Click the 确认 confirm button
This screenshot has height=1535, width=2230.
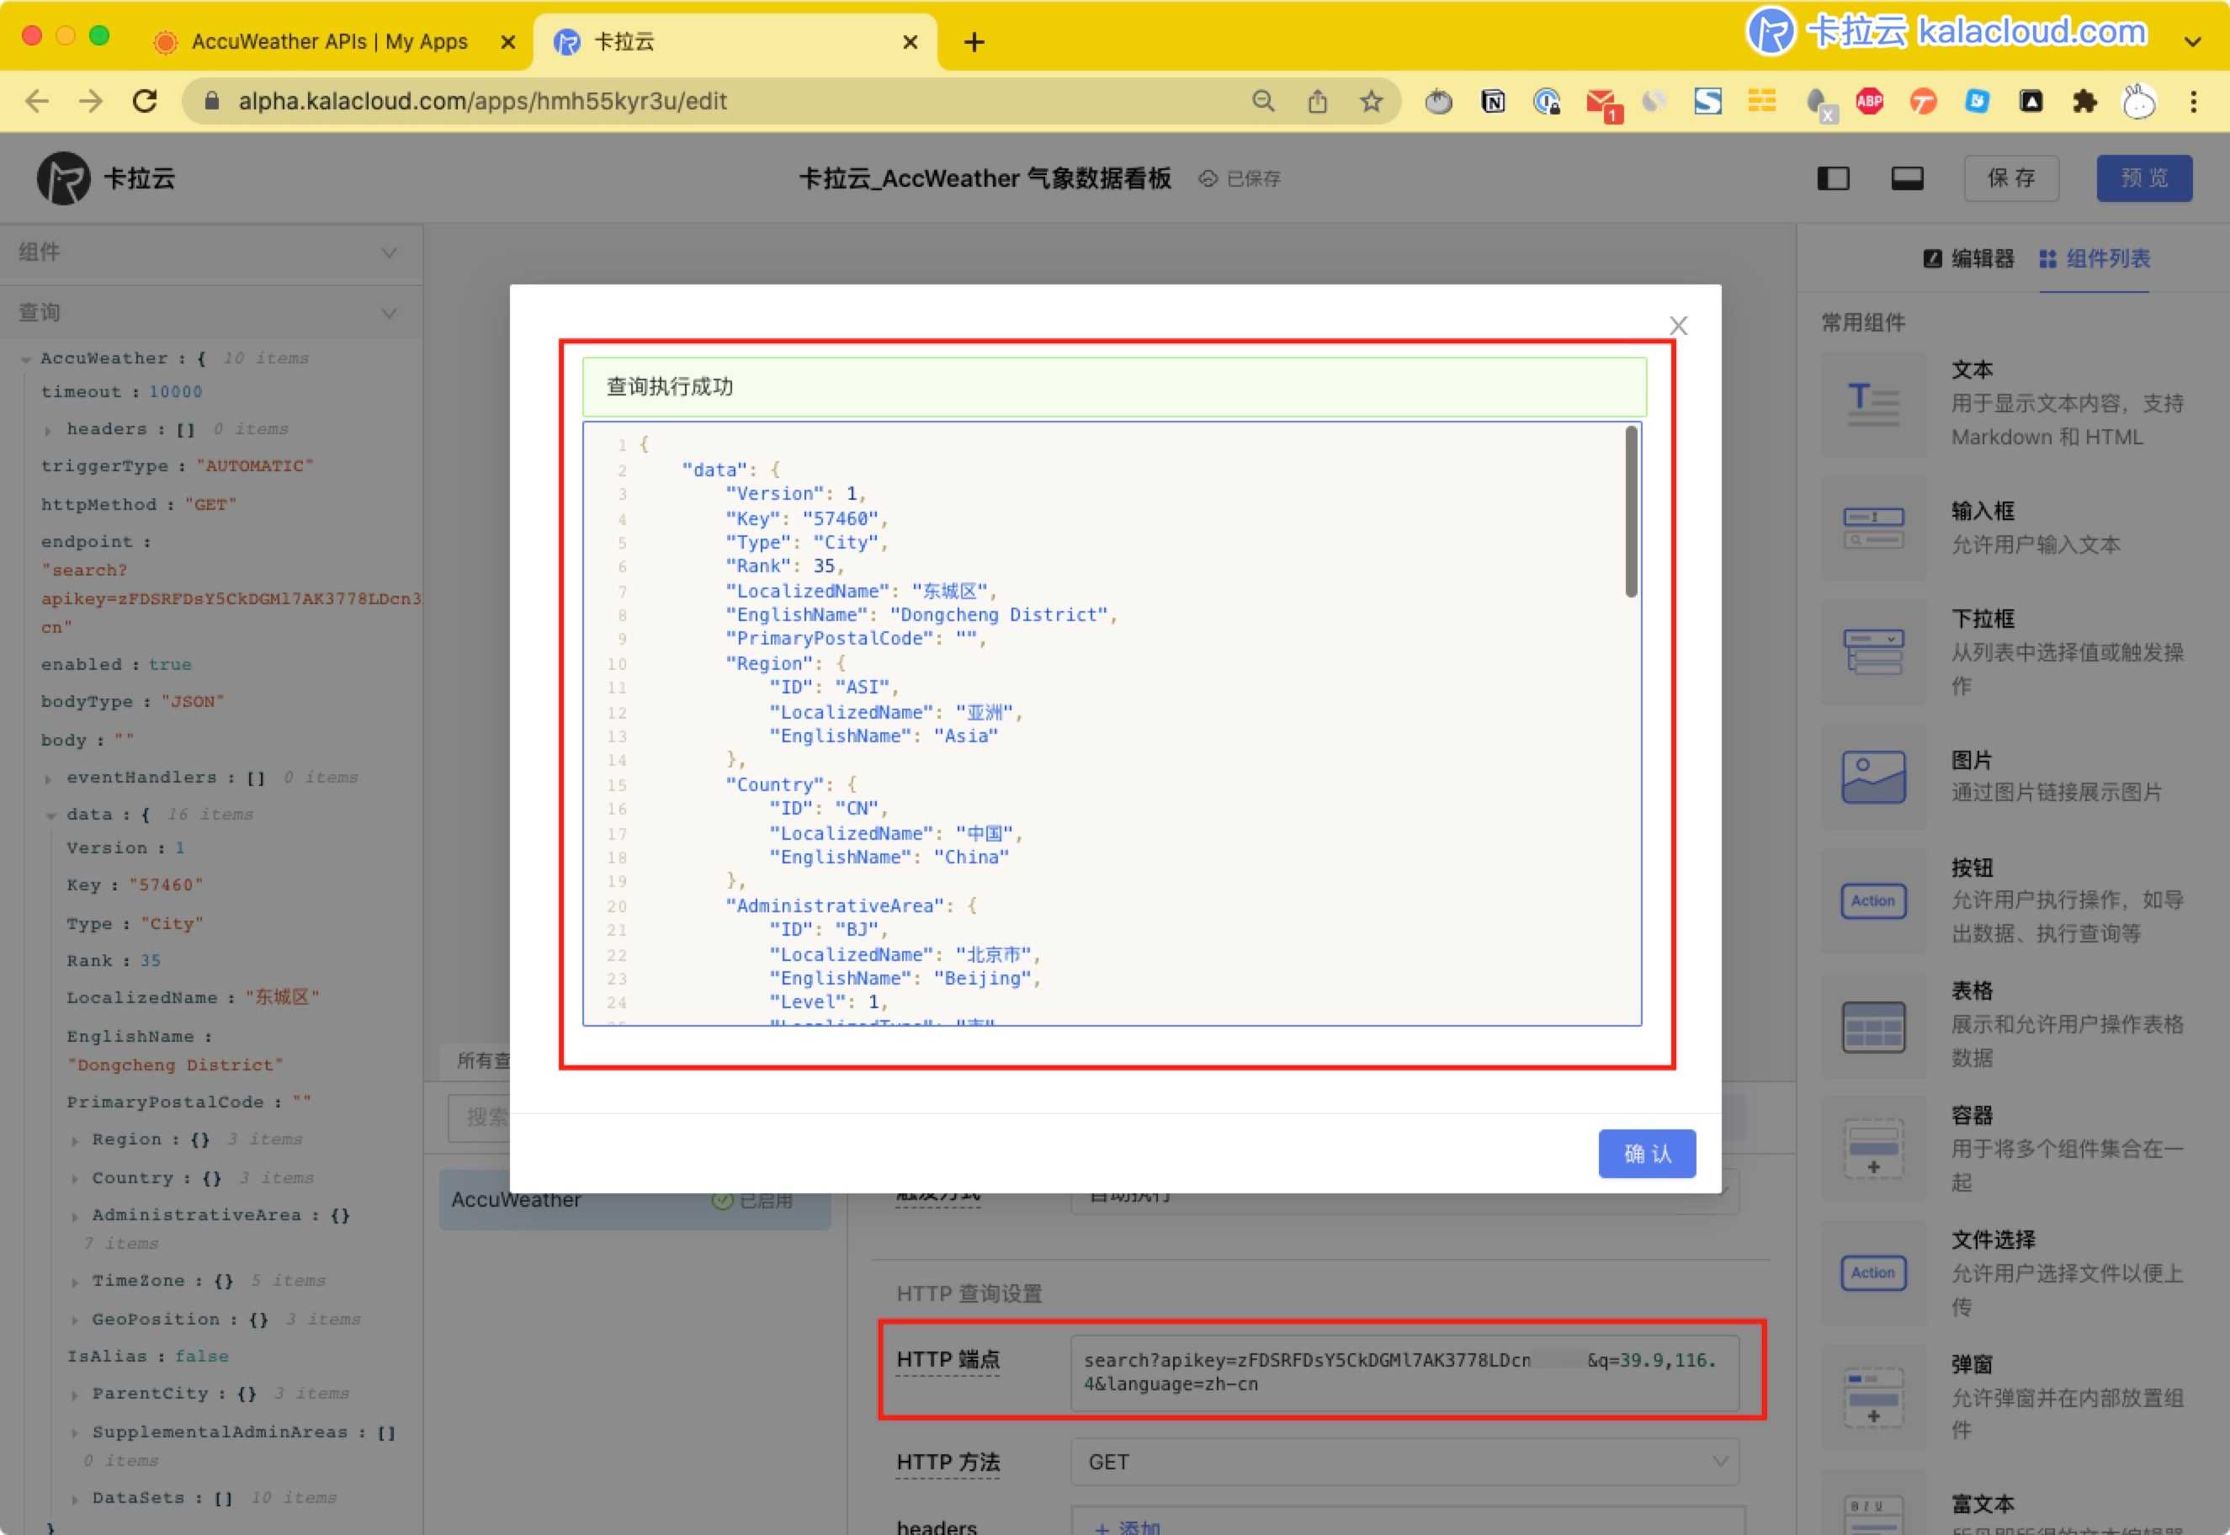[1646, 1153]
